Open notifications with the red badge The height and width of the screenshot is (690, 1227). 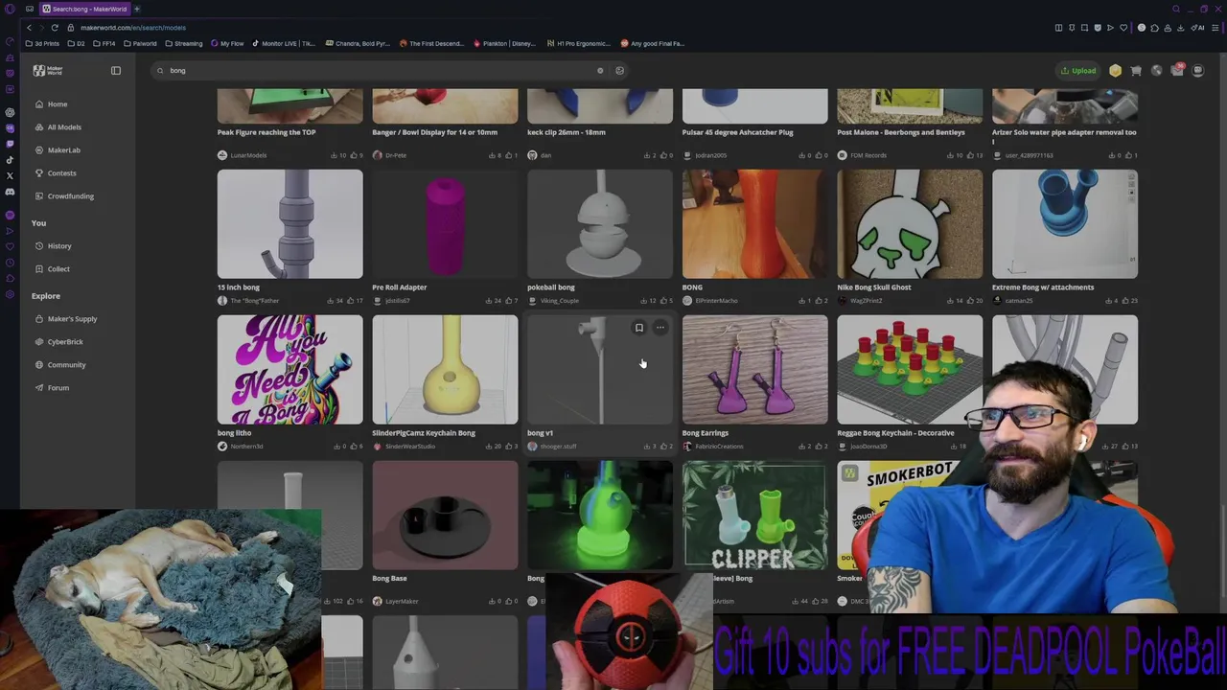point(1177,70)
